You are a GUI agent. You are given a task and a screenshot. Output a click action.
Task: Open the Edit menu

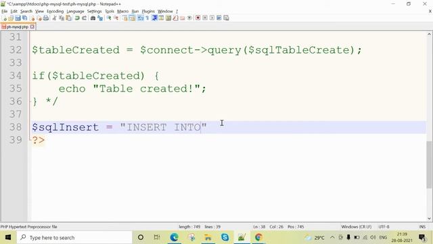point(14,12)
